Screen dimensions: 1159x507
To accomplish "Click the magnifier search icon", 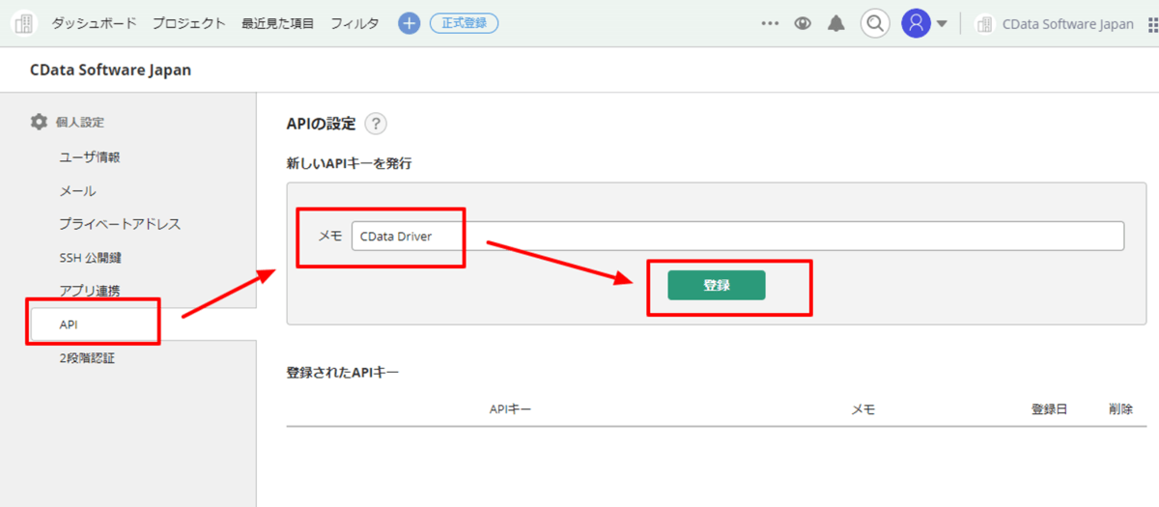I will pos(875,23).
